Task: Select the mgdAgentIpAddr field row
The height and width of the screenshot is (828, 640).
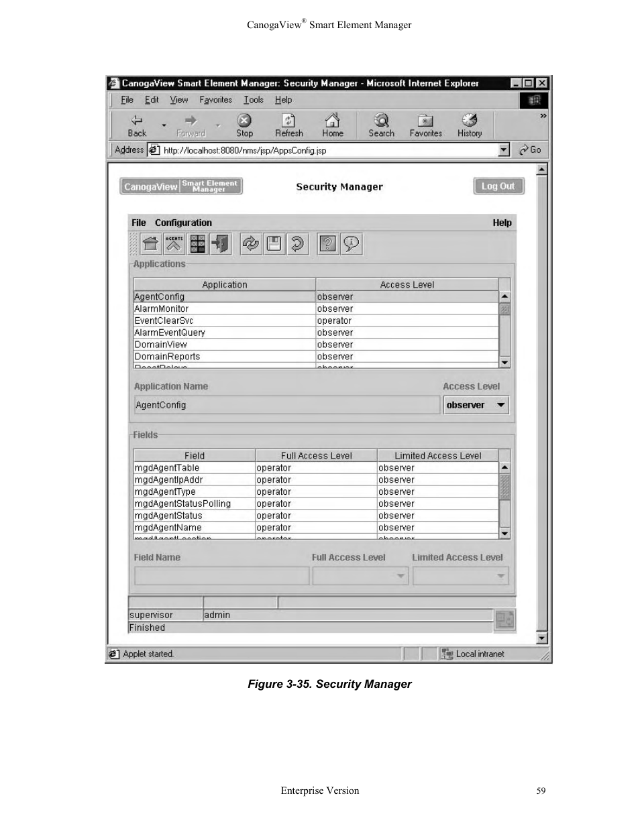Action: [x=316, y=479]
